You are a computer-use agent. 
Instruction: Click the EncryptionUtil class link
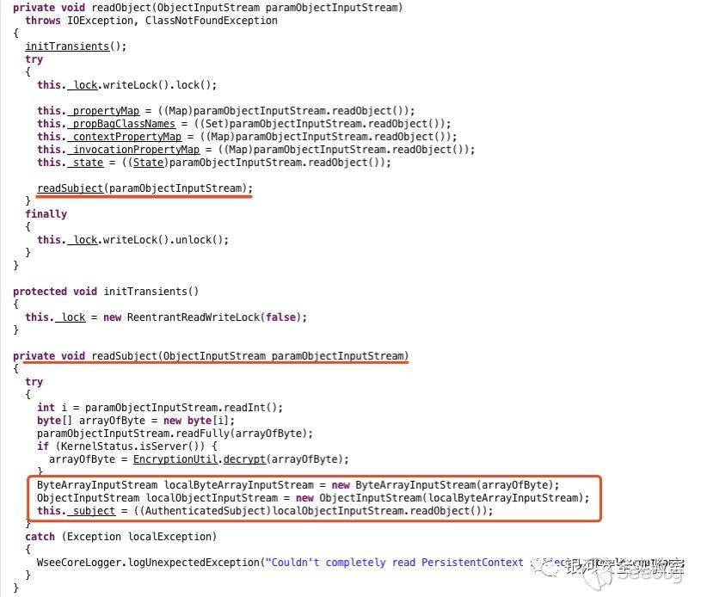pos(175,459)
